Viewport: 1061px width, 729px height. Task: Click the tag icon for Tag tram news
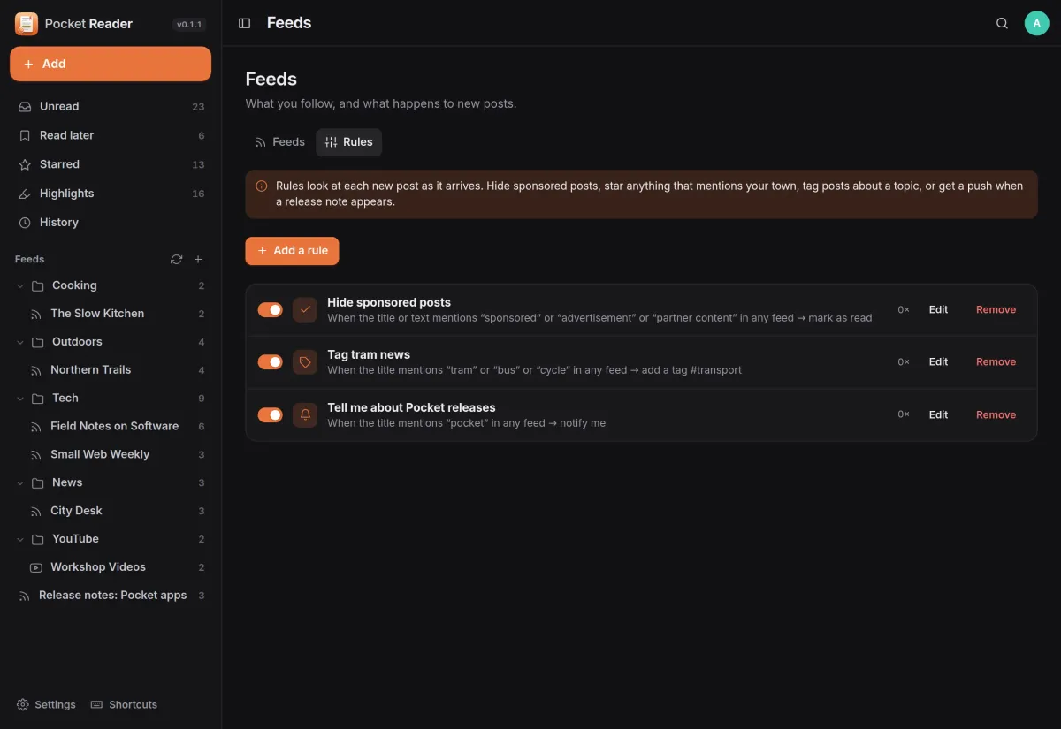(x=305, y=361)
